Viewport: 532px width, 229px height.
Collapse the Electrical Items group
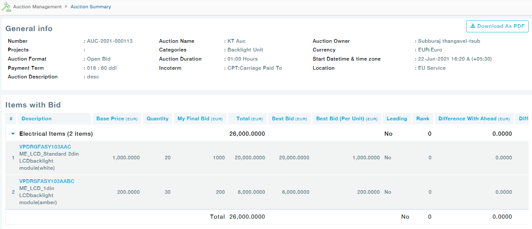tap(13, 134)
